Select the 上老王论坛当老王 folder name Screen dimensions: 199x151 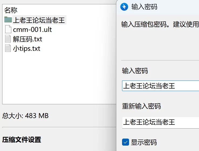(x=39, y=20)
